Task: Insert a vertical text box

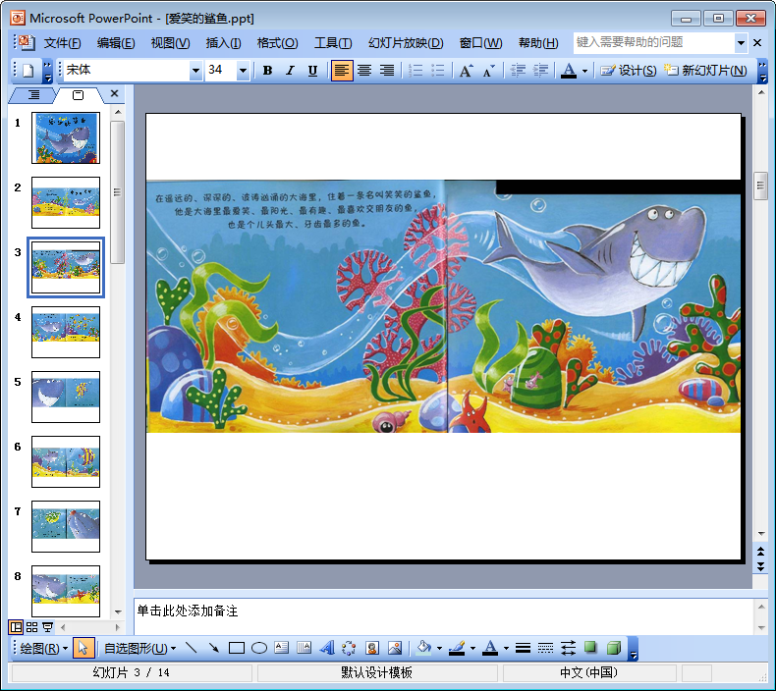Action: (x=304, y=648)
